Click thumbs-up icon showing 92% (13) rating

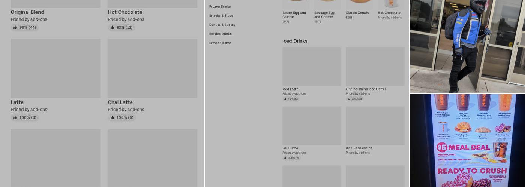point(349,99)
